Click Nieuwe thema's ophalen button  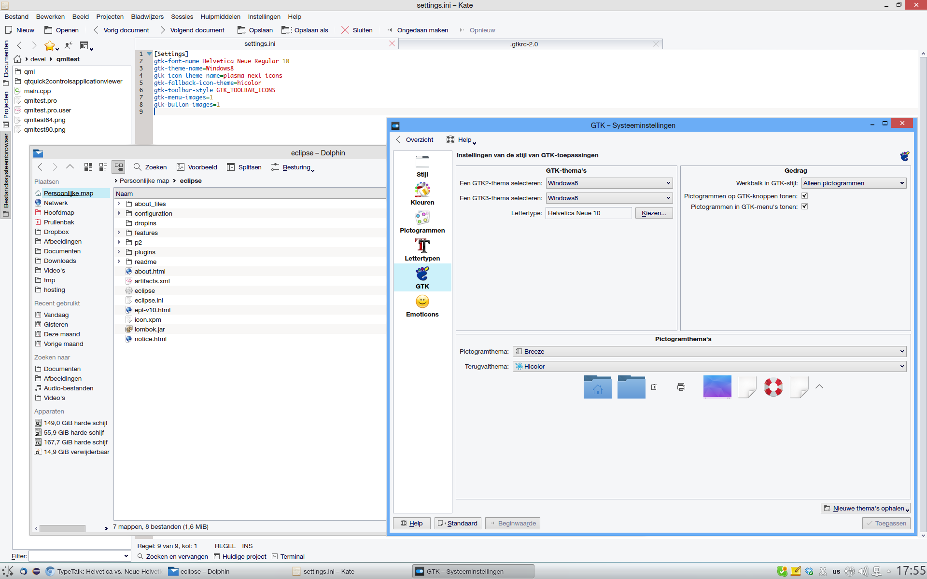click(865, 509)
